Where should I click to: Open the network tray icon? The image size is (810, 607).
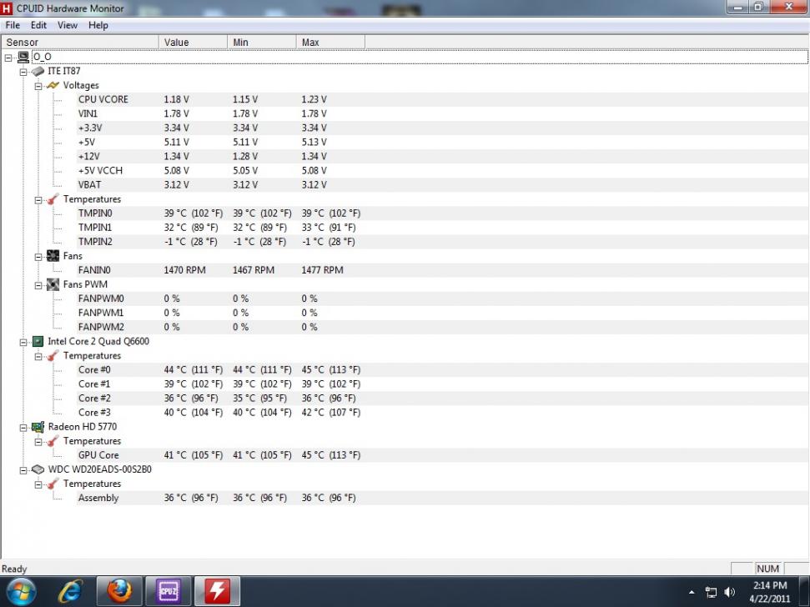tap(712, 592)
